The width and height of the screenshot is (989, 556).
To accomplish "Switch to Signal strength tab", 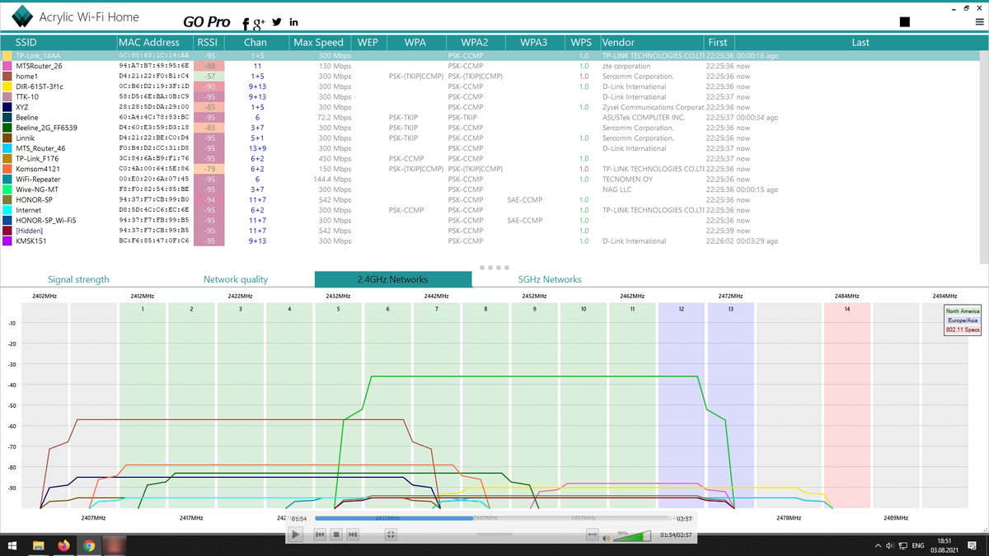I will point(78,279).
